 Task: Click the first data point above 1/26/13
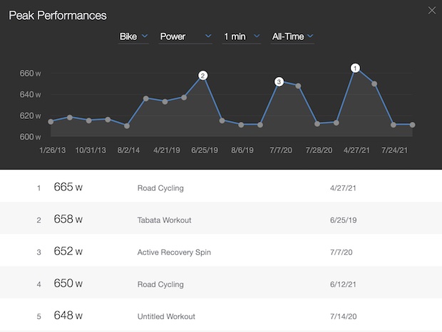[51, 122]
